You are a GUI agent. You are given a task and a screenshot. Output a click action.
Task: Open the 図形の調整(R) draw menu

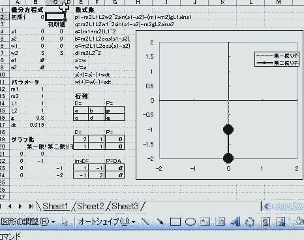[28, 222]
